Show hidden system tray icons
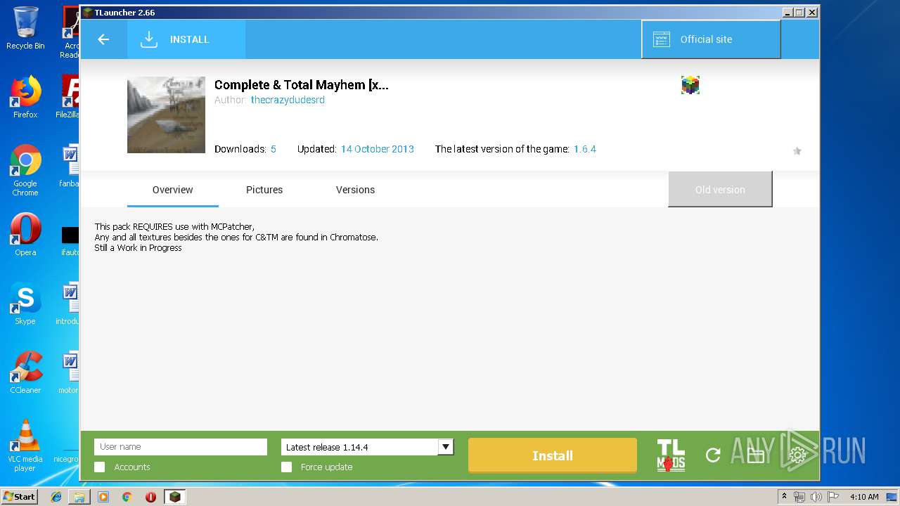The image size is (900, 506). (785, 497)
